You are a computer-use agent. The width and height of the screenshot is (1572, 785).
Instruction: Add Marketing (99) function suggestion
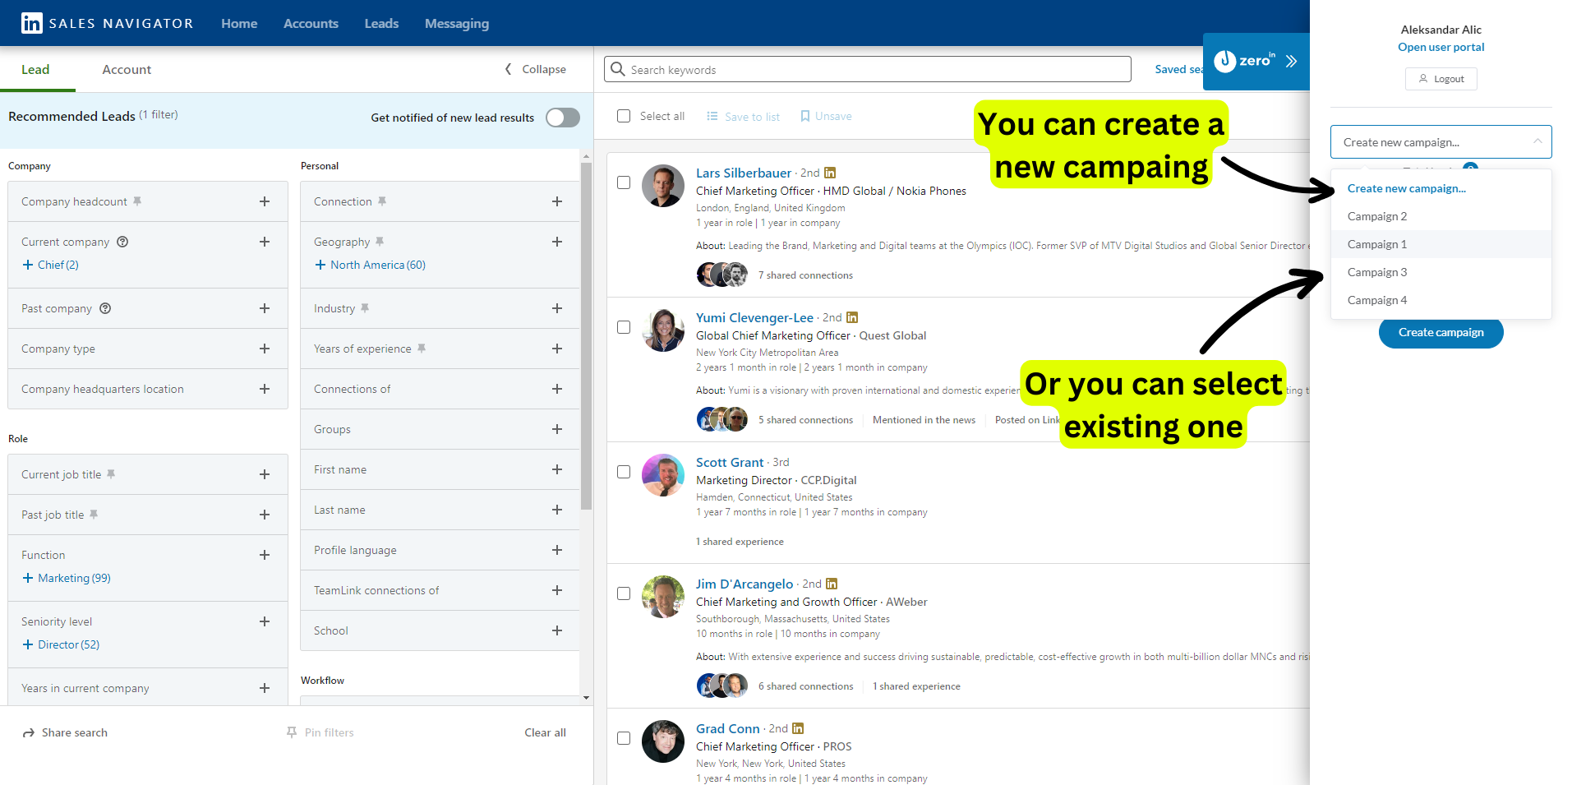[x=67, y=578]
